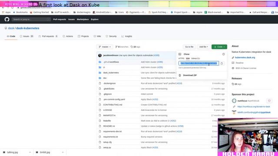Switch to the repository Pull requests tab

click(x=48, y=36)
